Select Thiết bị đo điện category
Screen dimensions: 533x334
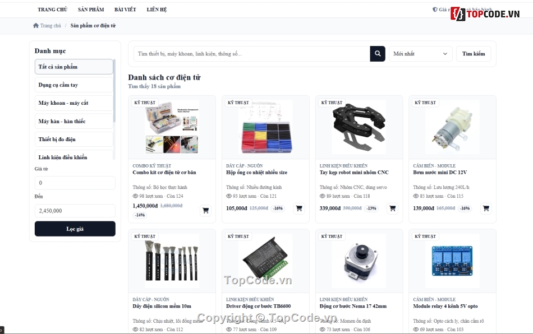tap(73, 139)
